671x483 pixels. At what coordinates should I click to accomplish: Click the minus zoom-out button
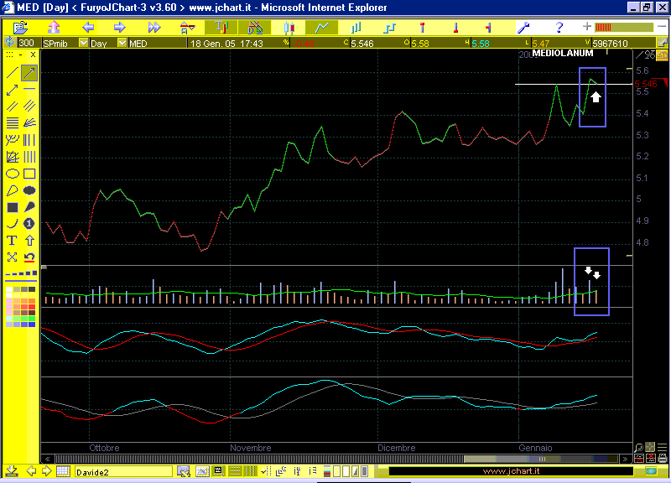pos(660,27)
